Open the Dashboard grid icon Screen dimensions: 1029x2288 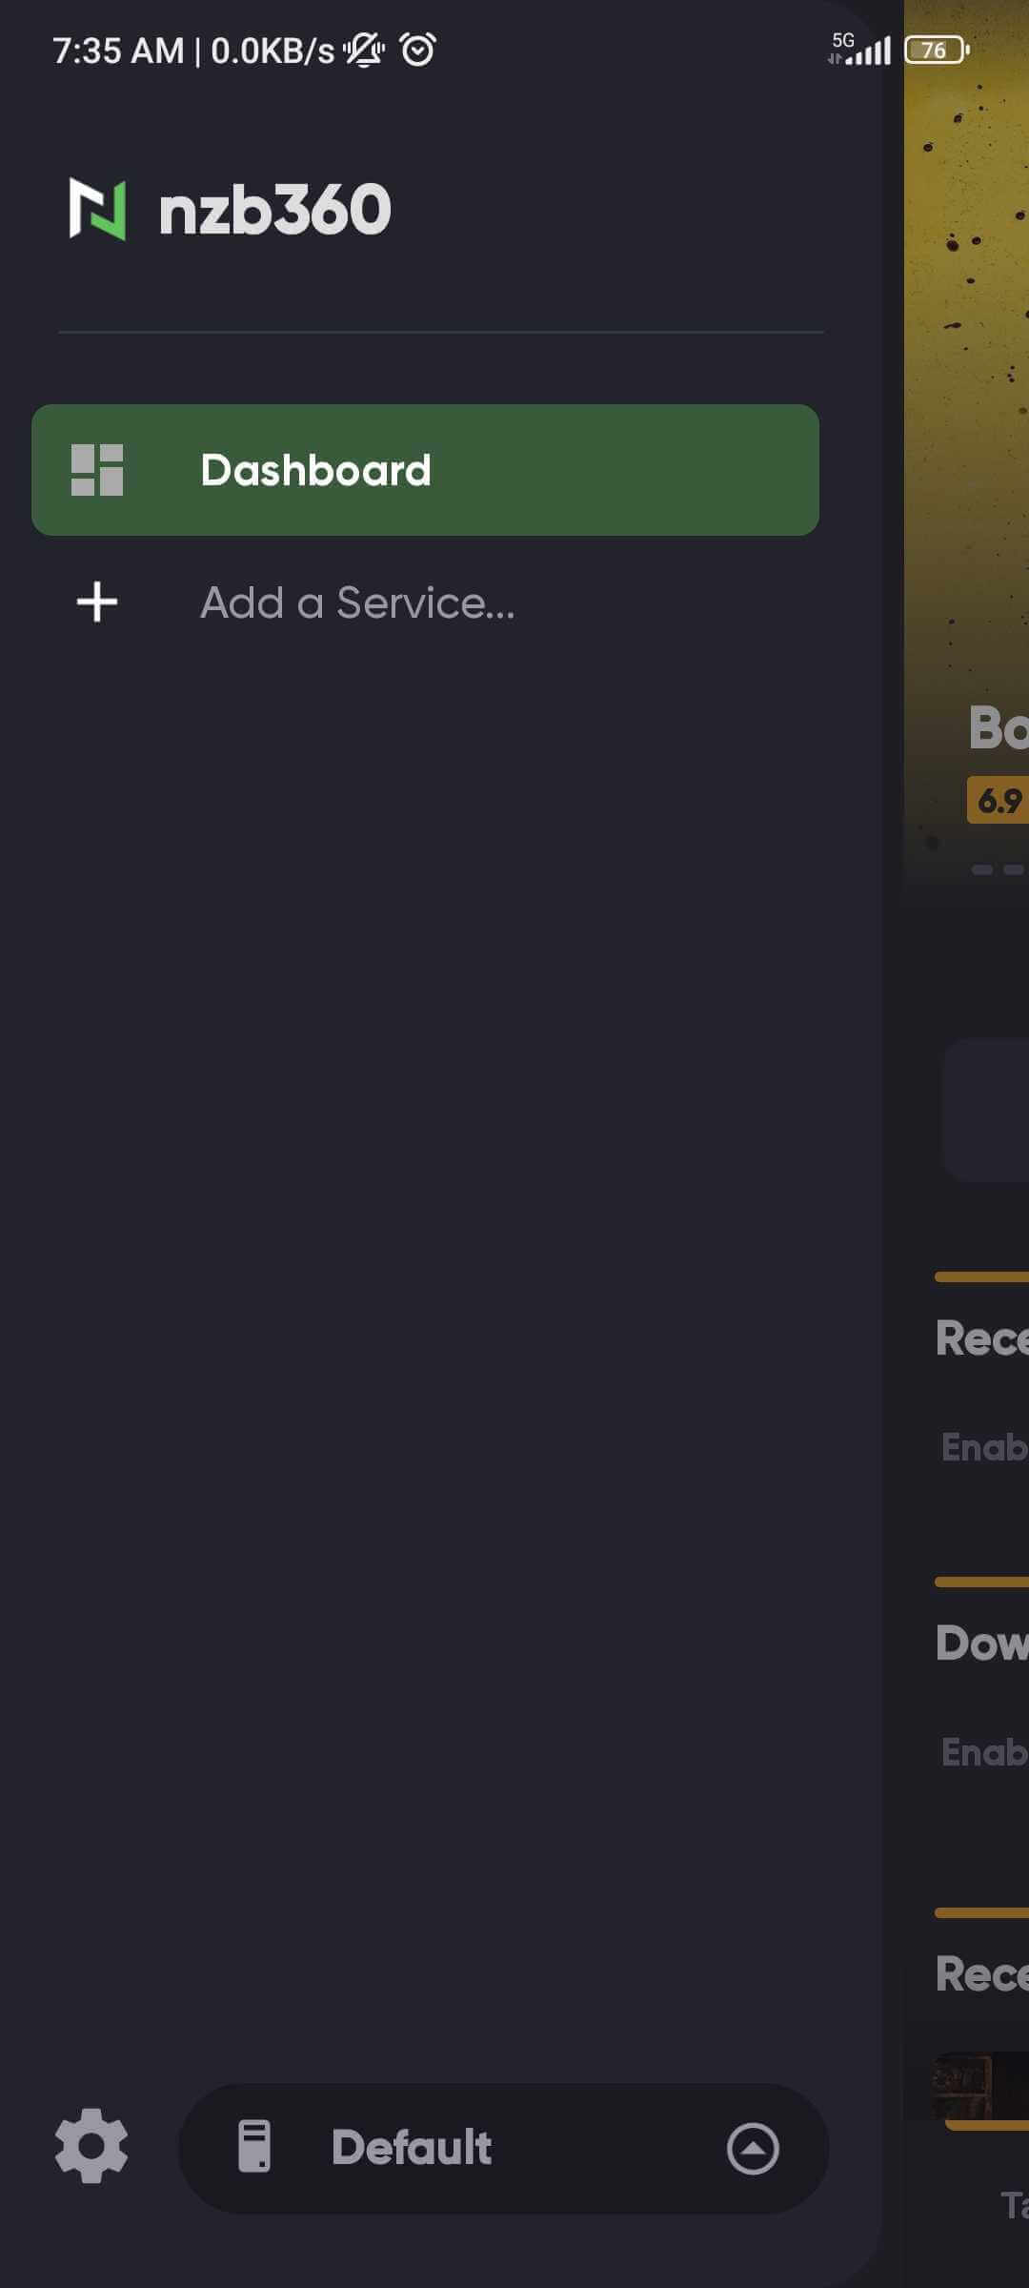click(x=97, y=470)
